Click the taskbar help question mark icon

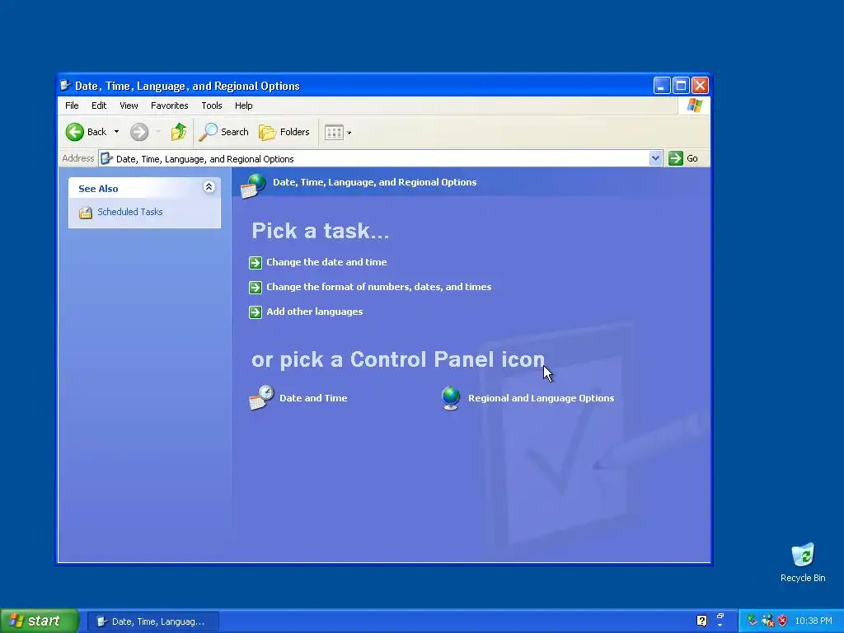click(701, 621)
